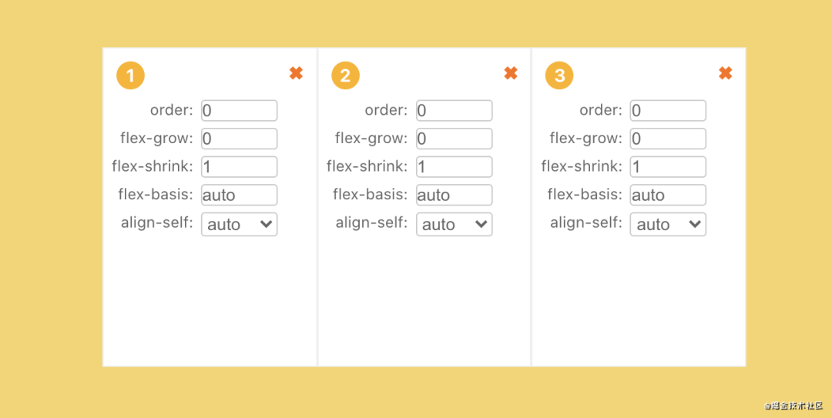Click the orange number 1 badge

tap(130, 75)
